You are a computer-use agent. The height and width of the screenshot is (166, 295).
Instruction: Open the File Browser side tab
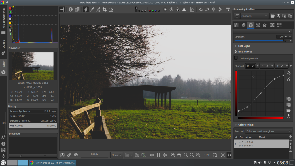pyautogui.click(x=4, y=22)
